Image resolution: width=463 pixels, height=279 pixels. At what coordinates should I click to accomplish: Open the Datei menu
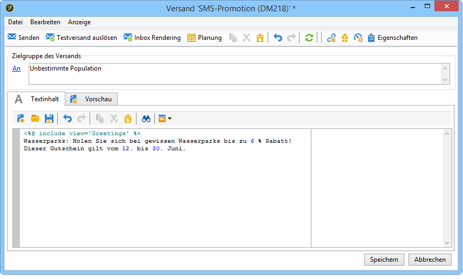click(15, 22)
